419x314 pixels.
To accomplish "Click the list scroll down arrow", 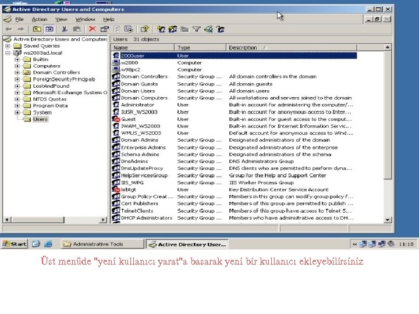I will pos(388,220).
